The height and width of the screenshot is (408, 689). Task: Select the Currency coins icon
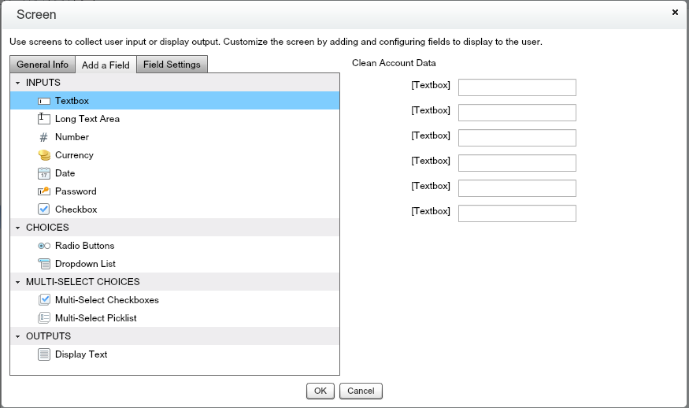coord(44,155)
